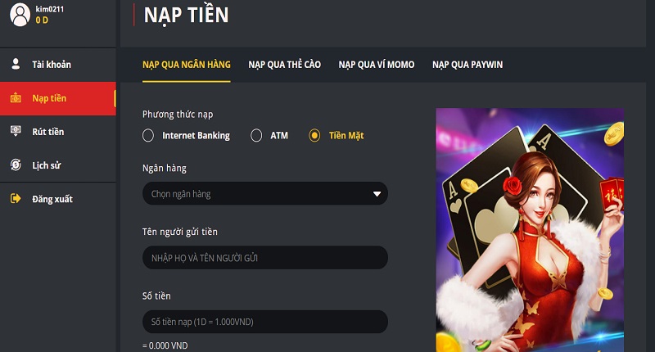The height and width of the screenshot is (352, 655).
Task: Click the casino girl promotional banner
Action: (530, 230)
